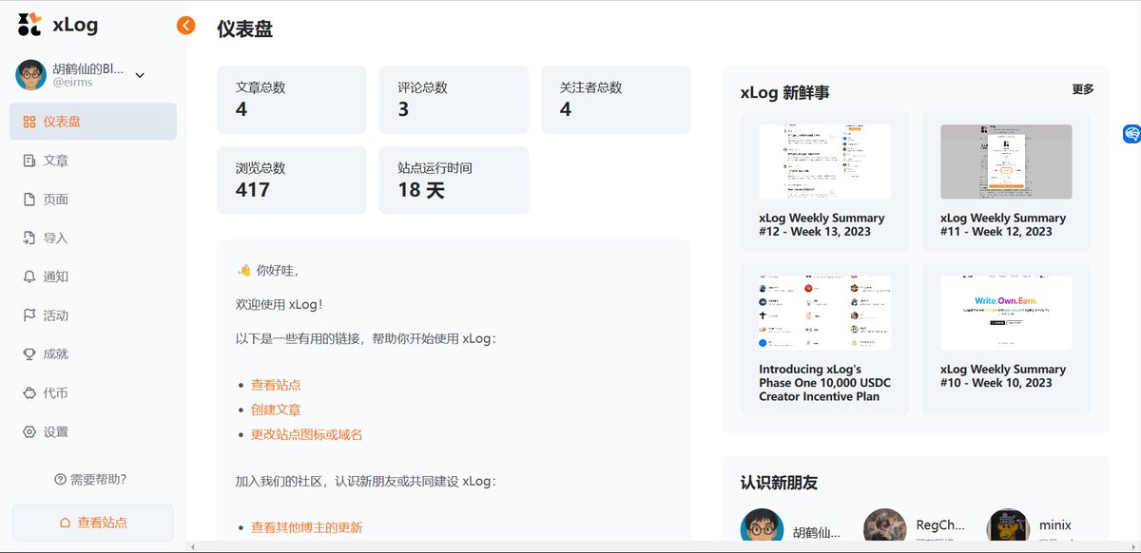Open the 代币 menu item
This screenshot has width=1141, height=553.
pyautogui.click(x=93, y=393)
